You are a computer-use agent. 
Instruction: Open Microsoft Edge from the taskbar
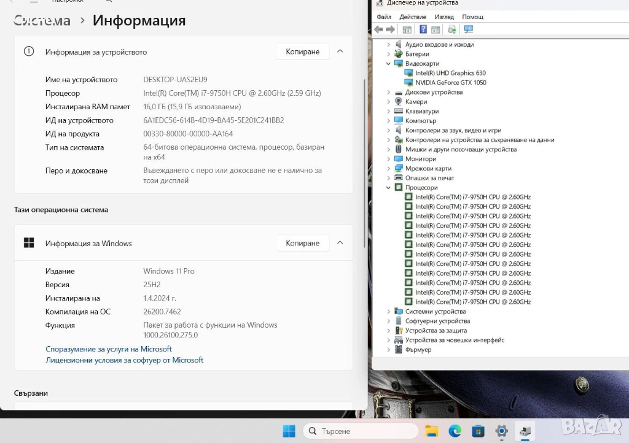pos(455,431)
